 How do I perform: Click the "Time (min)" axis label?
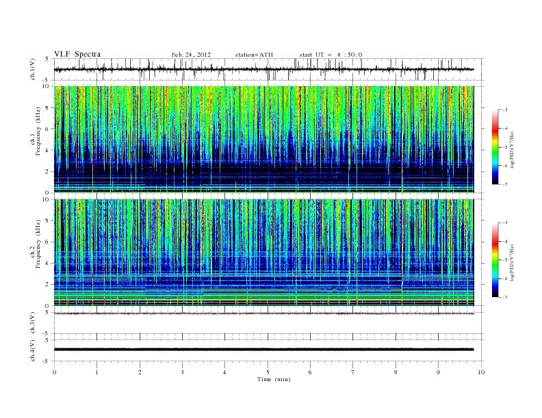coord(274,379)
